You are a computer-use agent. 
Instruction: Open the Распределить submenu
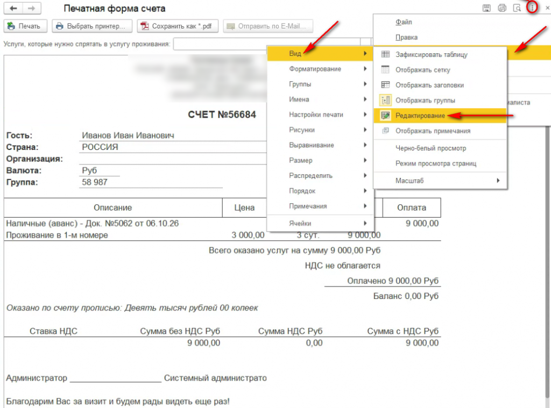[320, 176]
